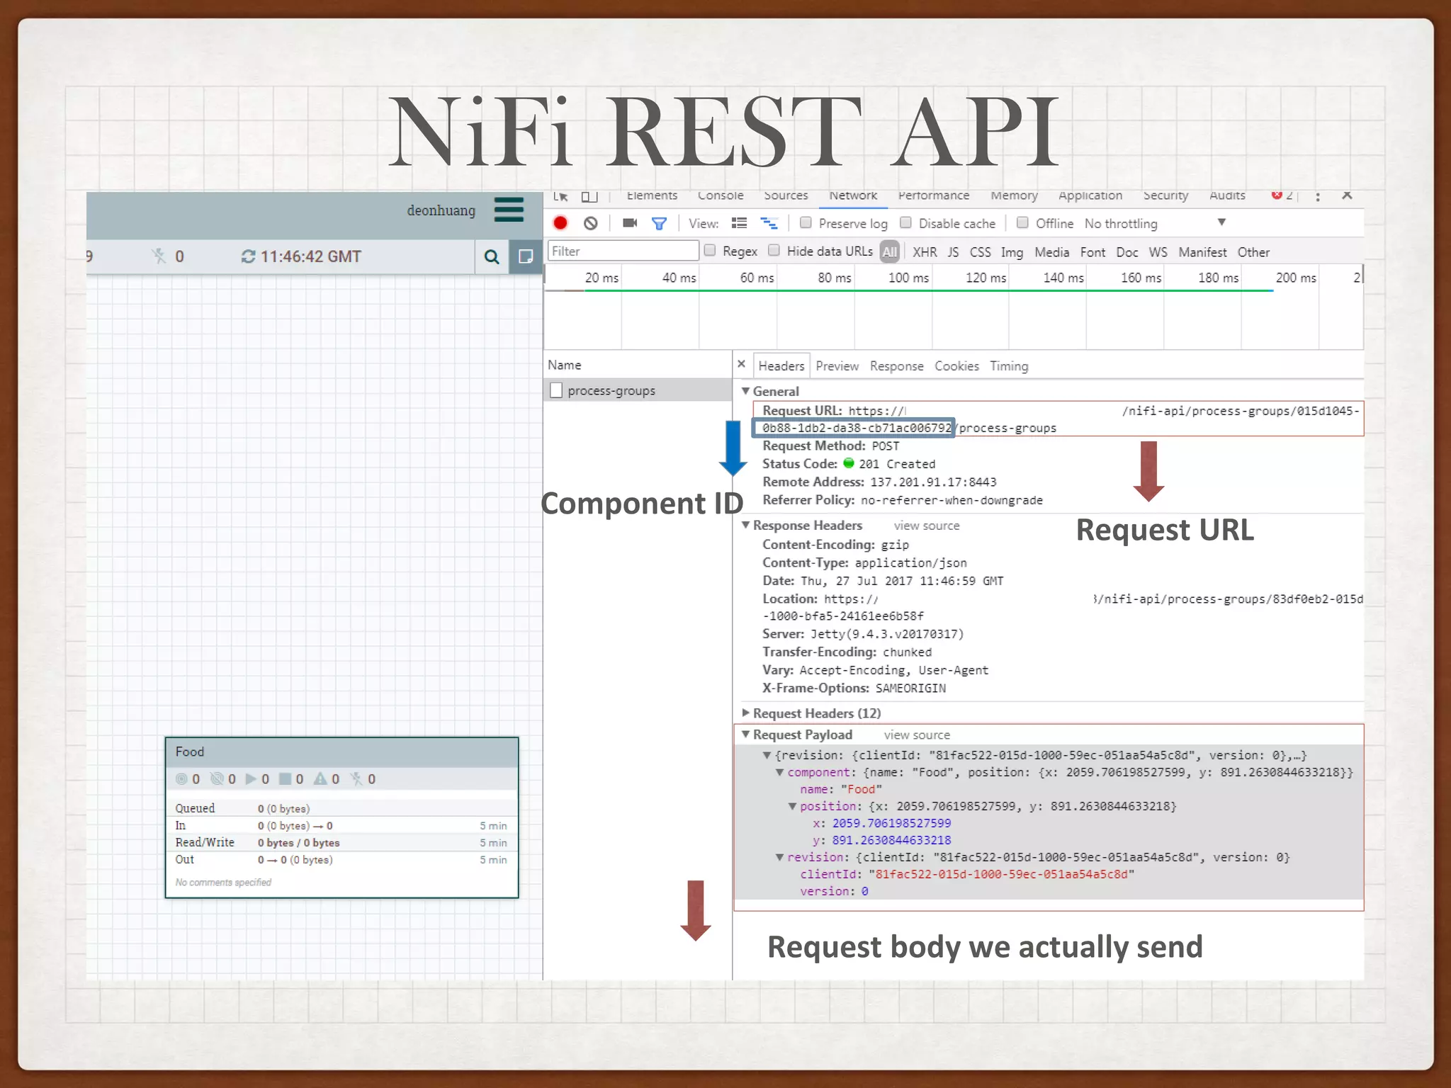Switch to the Elements DevTools tab
This screenshot has width=1451, height=1088.
pos(652,195)
